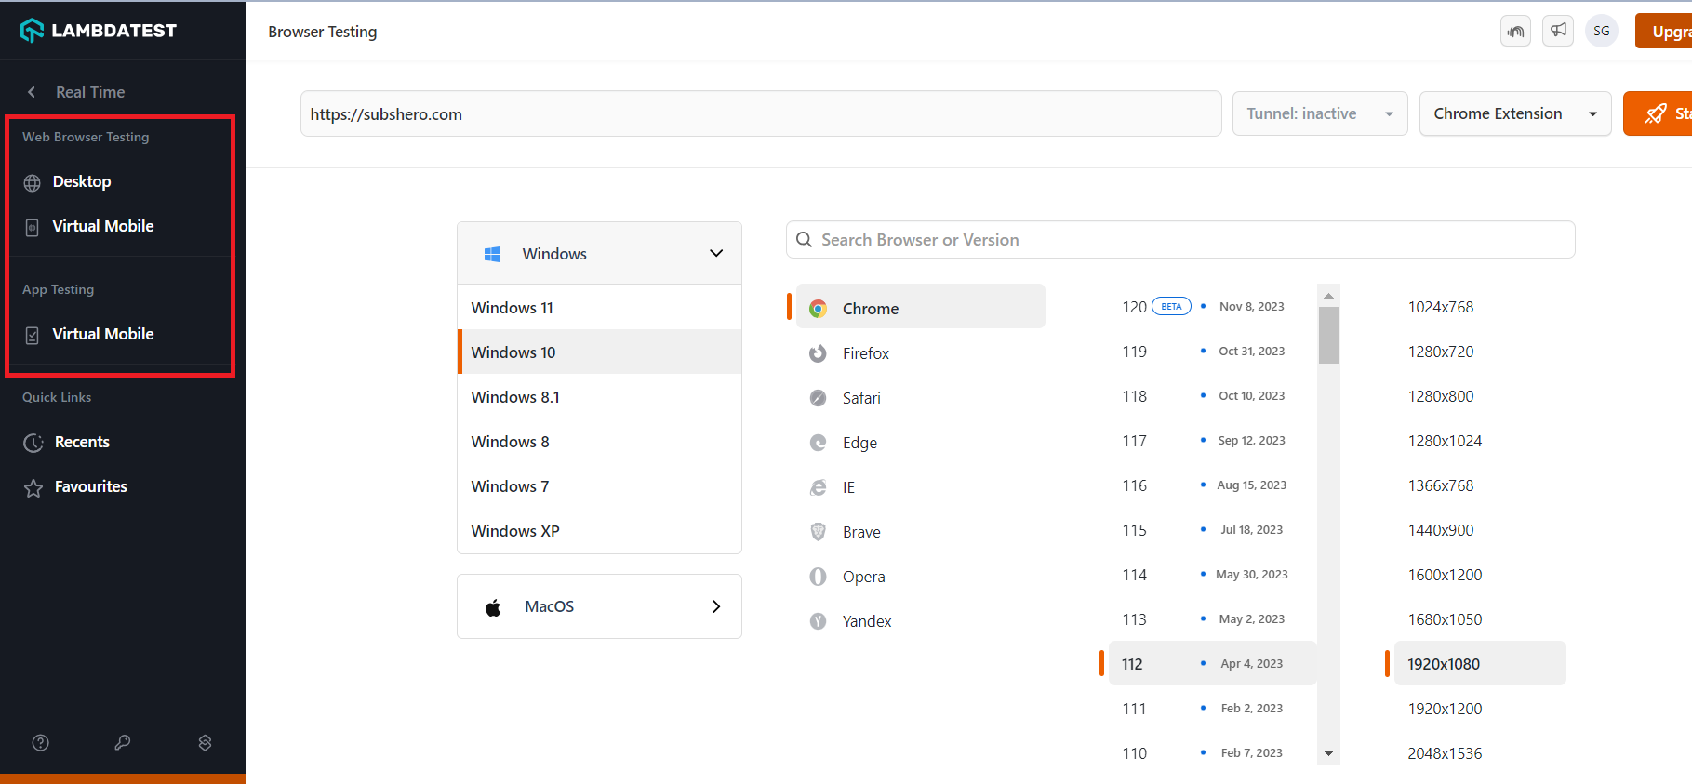
Task: Open Recents in Quick Links
Action: click(x=82, y=442)
